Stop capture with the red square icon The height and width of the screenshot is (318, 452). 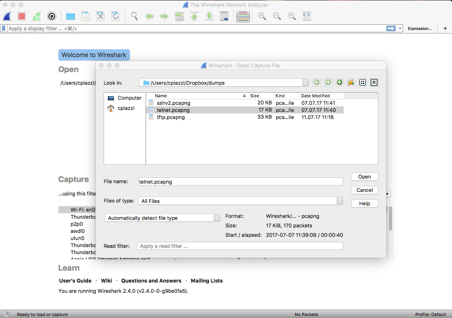[22, 16]
